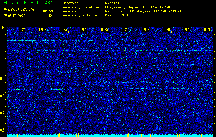Image resolution: width=216 pixels, height=137 pixels.
Task: Click the HROFFT program title
Action: [x=21, y=3]
